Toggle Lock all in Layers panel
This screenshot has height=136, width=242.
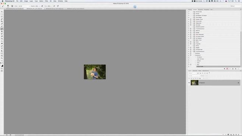[x=200, y=78]
